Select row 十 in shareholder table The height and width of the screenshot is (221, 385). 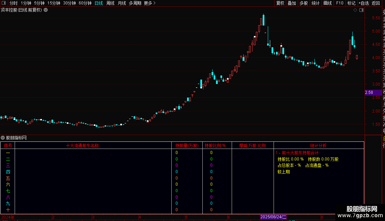tap(8, 210)
